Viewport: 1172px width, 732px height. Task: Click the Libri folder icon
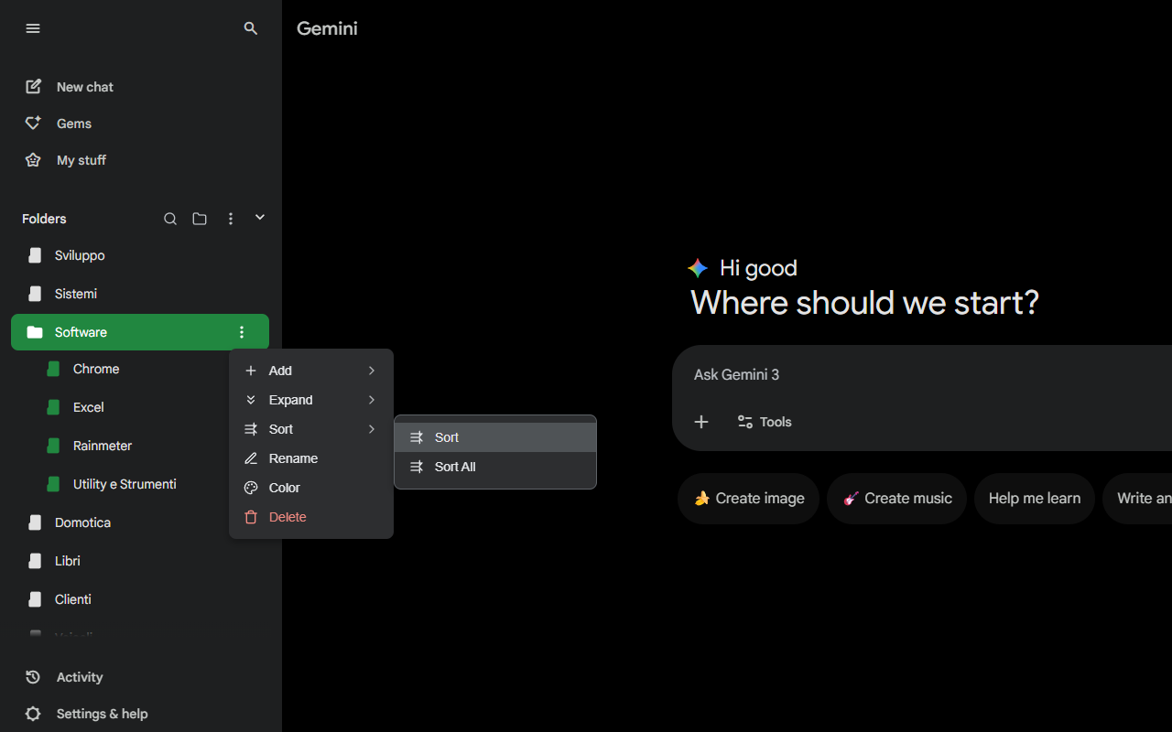pyautogui.click(x=35, y=561)
